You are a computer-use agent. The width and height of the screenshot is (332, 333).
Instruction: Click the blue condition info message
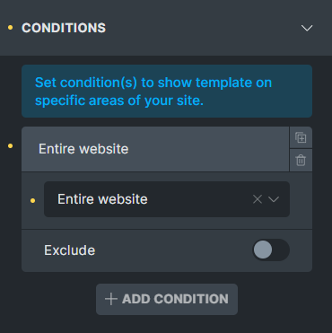click(167, 92)
